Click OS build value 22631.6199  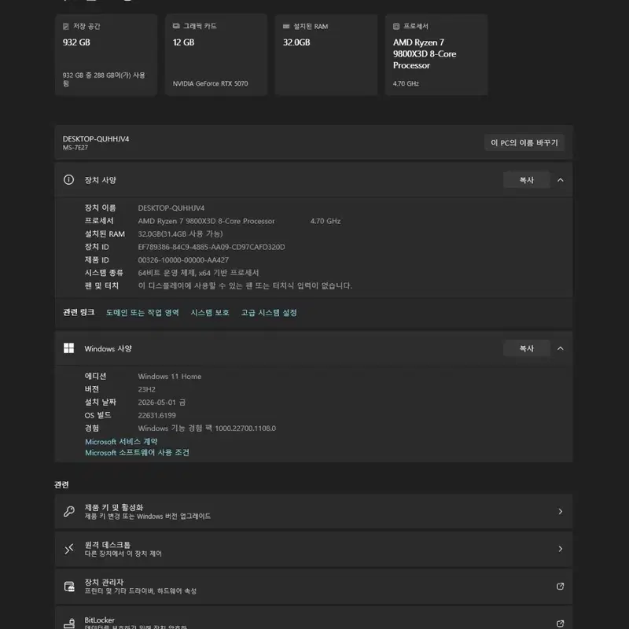[156, 415]
